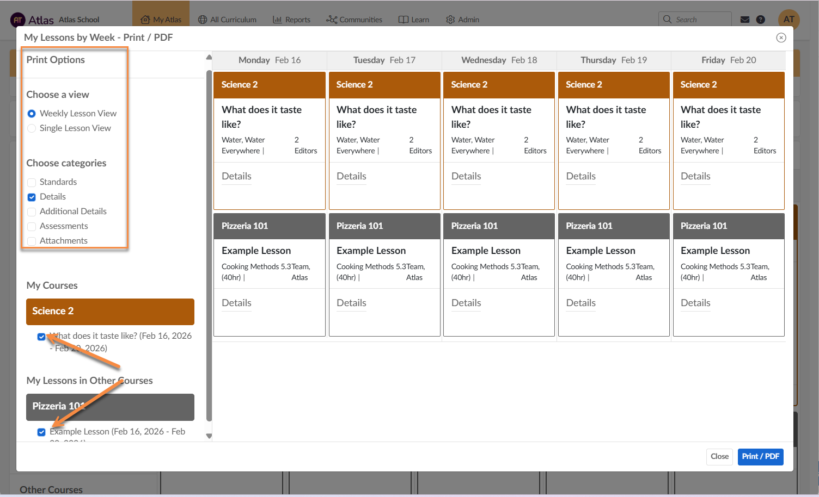819x497 pixels.
Task: Click the Atlas logo icon
Action: 18,20
